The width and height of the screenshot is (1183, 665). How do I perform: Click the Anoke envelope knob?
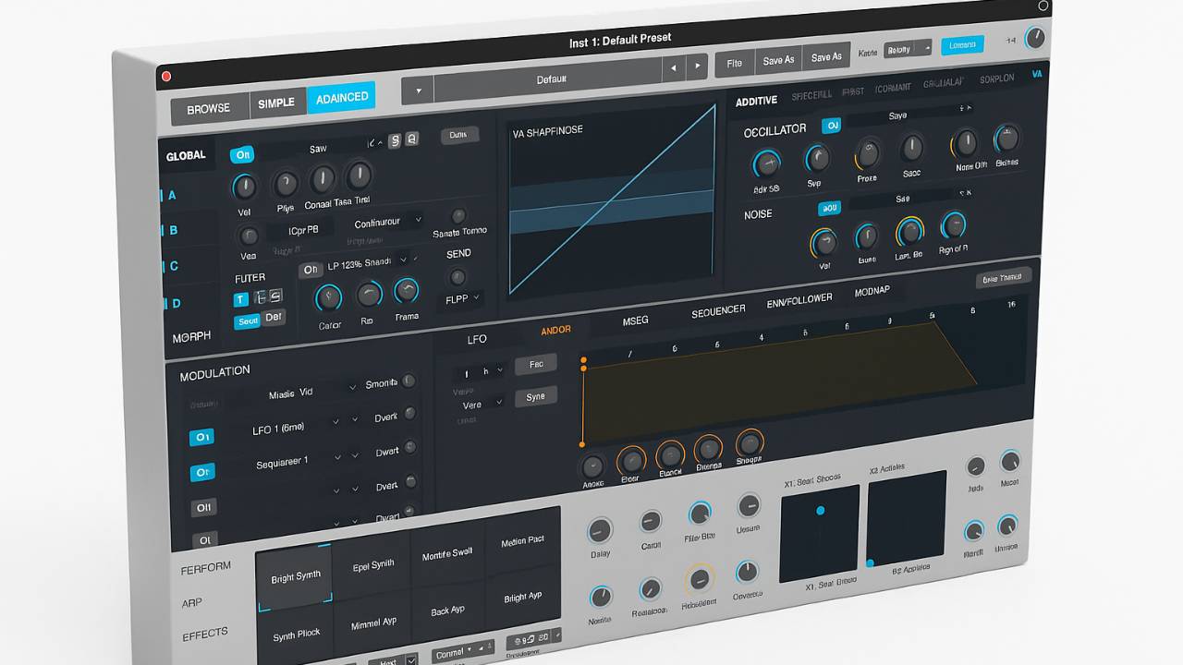tap(592, 466)
